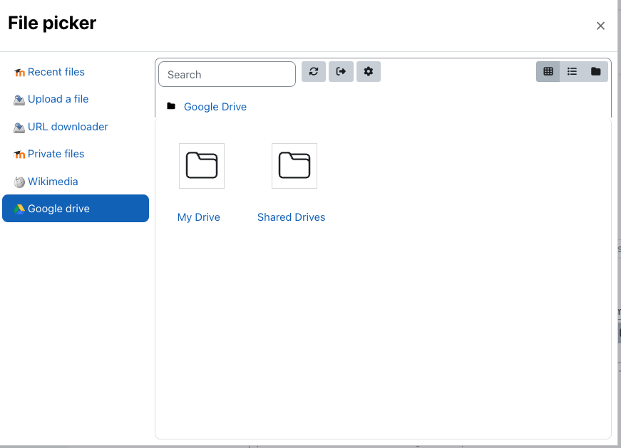Open the My Drive folder icon

click(x=202, y=166)
